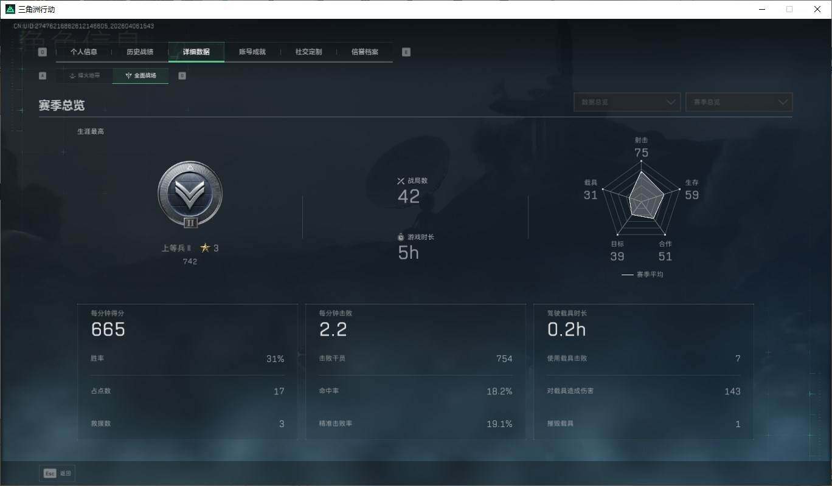The height and width of the screenshot is (486, 832).
Task: Click the 对载具造成伤害 row label
Action: (570, 391)
